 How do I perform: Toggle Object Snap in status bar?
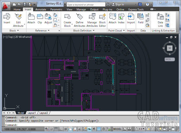(x=70, y=129)
